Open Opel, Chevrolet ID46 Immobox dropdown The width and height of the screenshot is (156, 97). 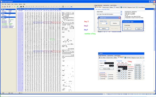121,14
